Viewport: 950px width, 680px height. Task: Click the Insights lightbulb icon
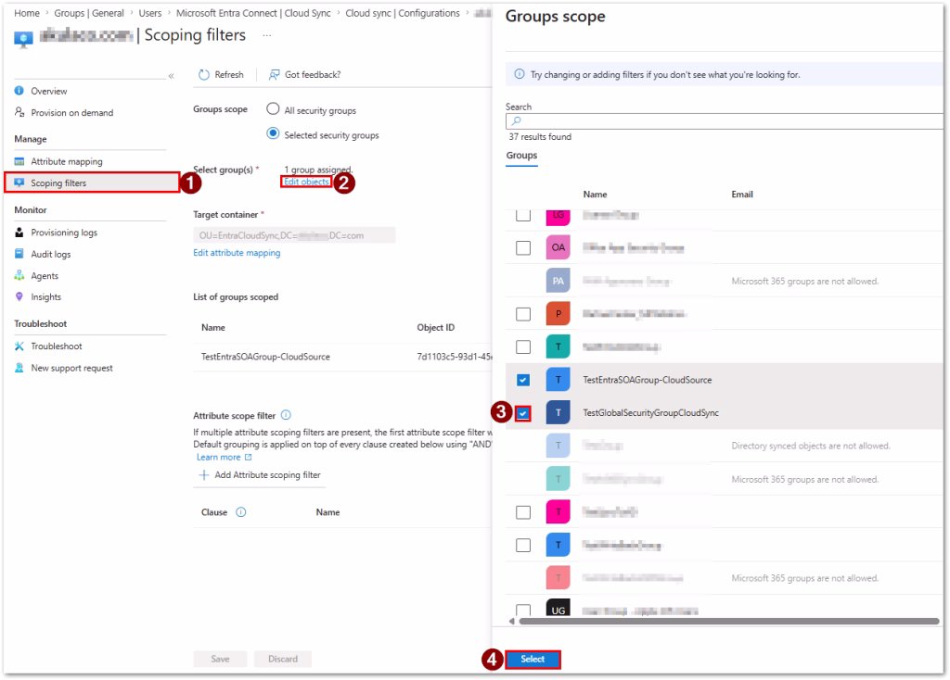point(19,297)
